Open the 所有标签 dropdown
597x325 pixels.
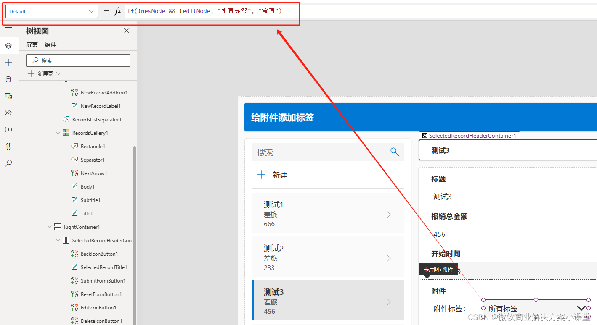[536, 308]
